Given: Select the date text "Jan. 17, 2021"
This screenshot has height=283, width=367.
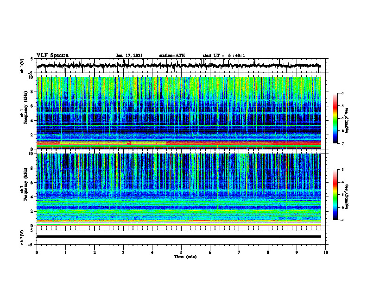Looking at the screenshot, I should pyautogui.click(x=129, y=55).
